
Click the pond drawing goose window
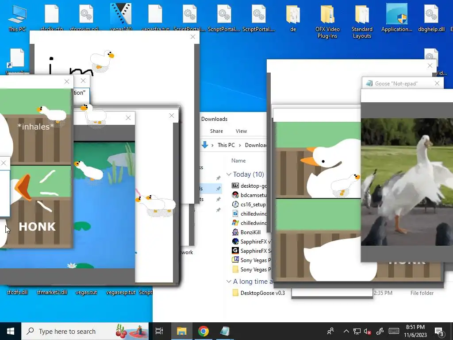click(x=104, y=205)
